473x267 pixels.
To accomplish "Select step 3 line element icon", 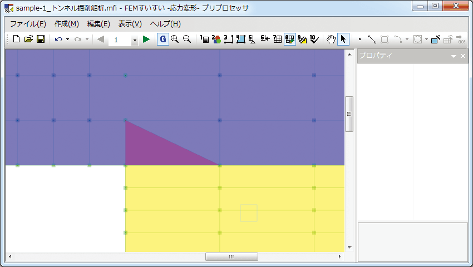I will (229, 39).
